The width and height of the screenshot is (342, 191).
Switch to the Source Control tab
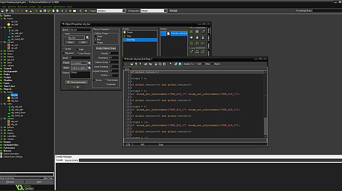(71, 160)
